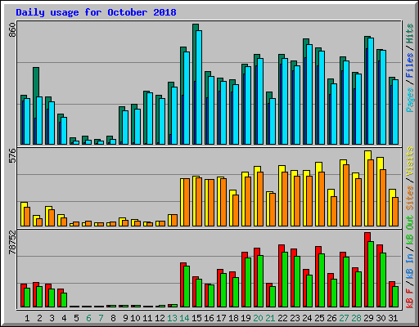
Task: Click day label "19" on the x-axis
Action: point(246,318)
